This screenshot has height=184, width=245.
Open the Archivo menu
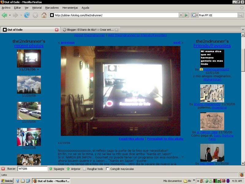click(x=6, y=8)
